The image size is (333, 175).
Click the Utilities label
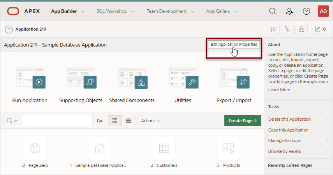183,100
